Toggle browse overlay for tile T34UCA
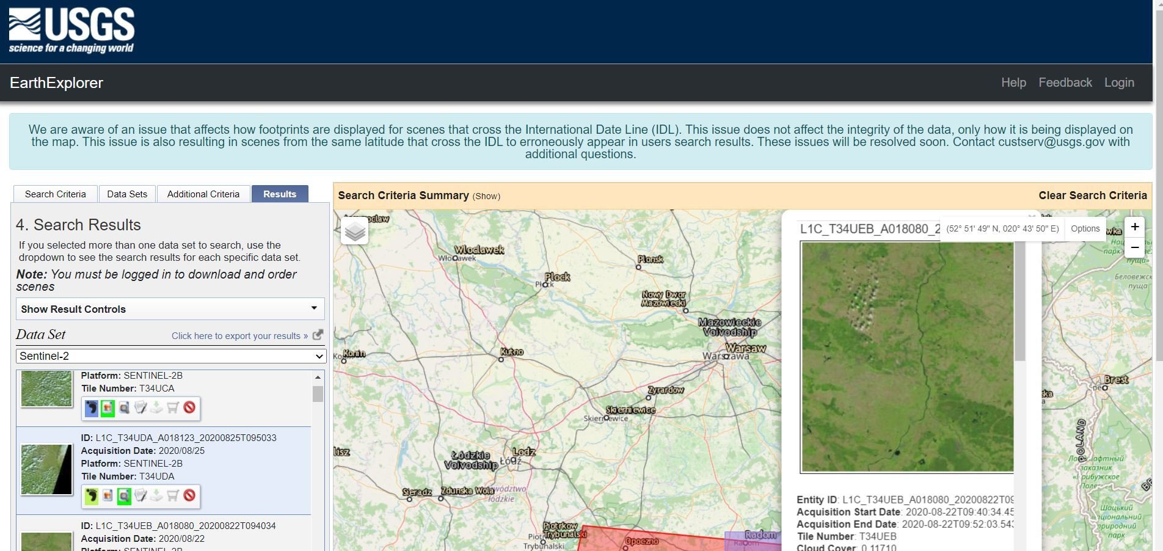The width and height of the screenshot is (1163, 551). tap(108, 407)
